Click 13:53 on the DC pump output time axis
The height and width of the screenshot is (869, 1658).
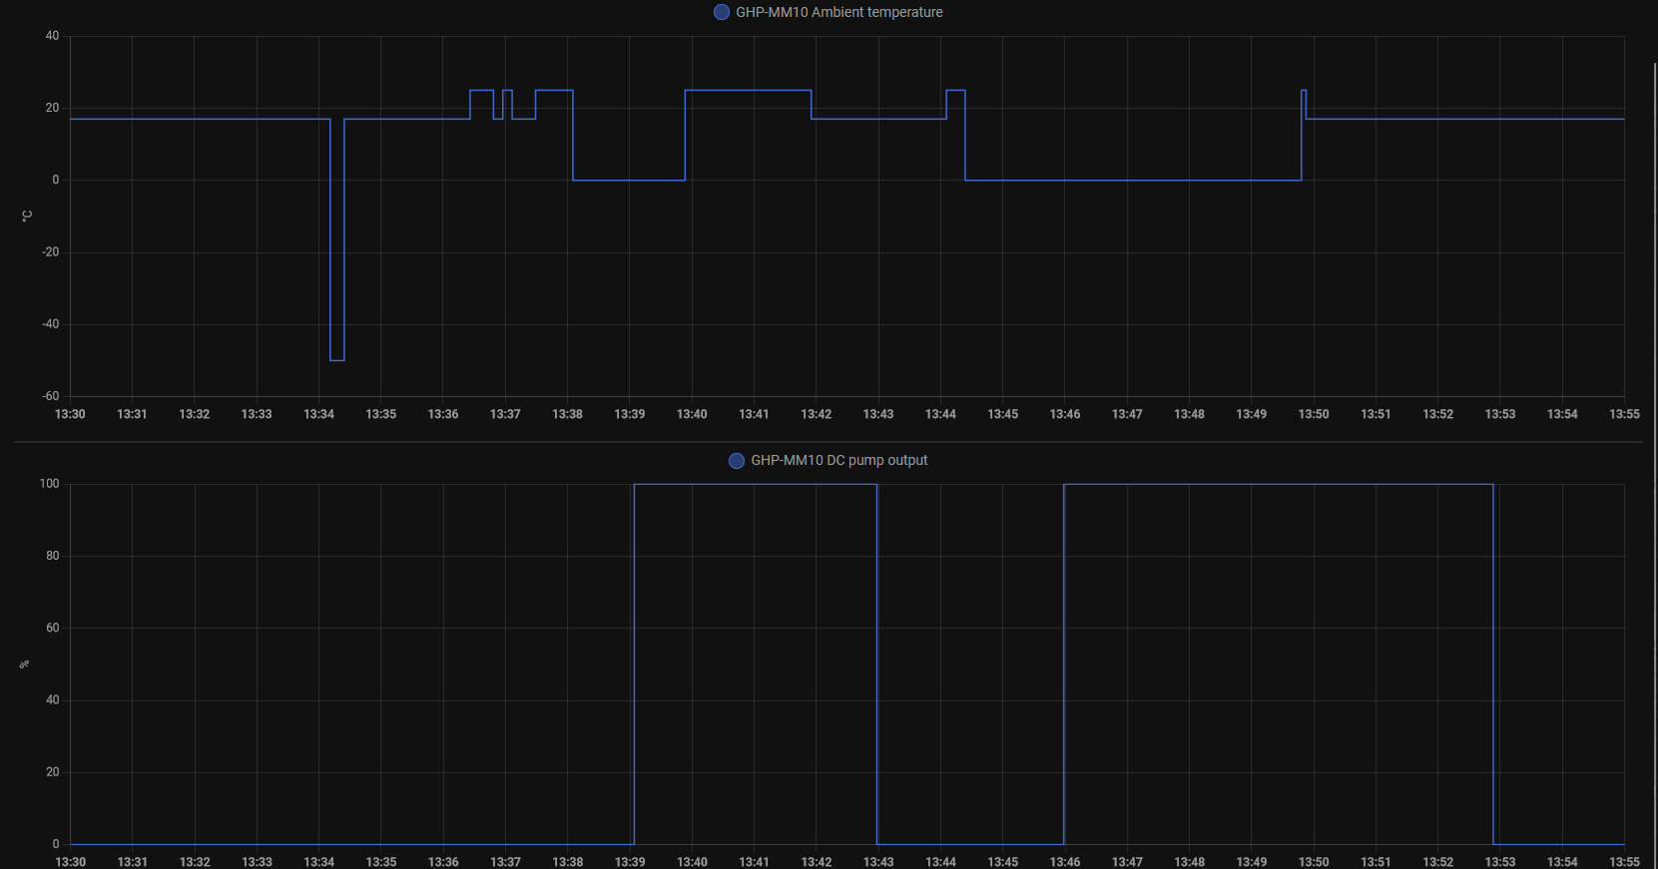click(x=1500, y=862)
